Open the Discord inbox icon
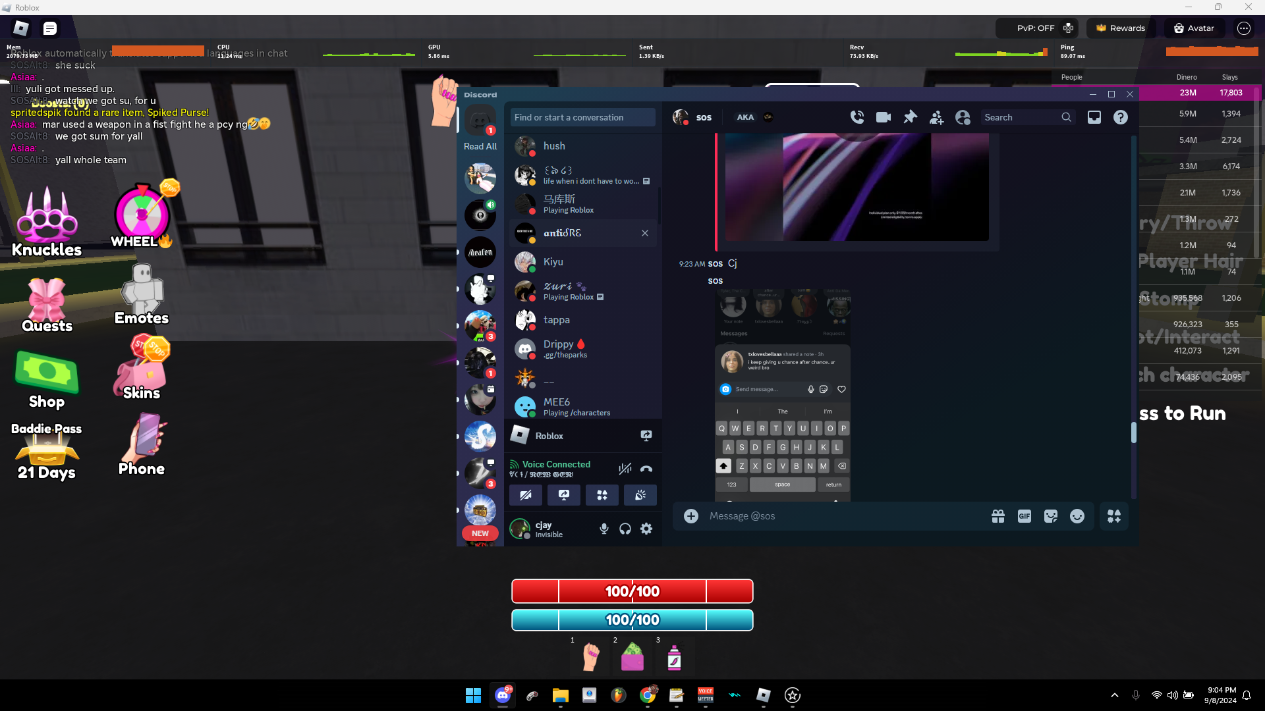Viewport: 1265px width, 711px height. coord(1094,117)
